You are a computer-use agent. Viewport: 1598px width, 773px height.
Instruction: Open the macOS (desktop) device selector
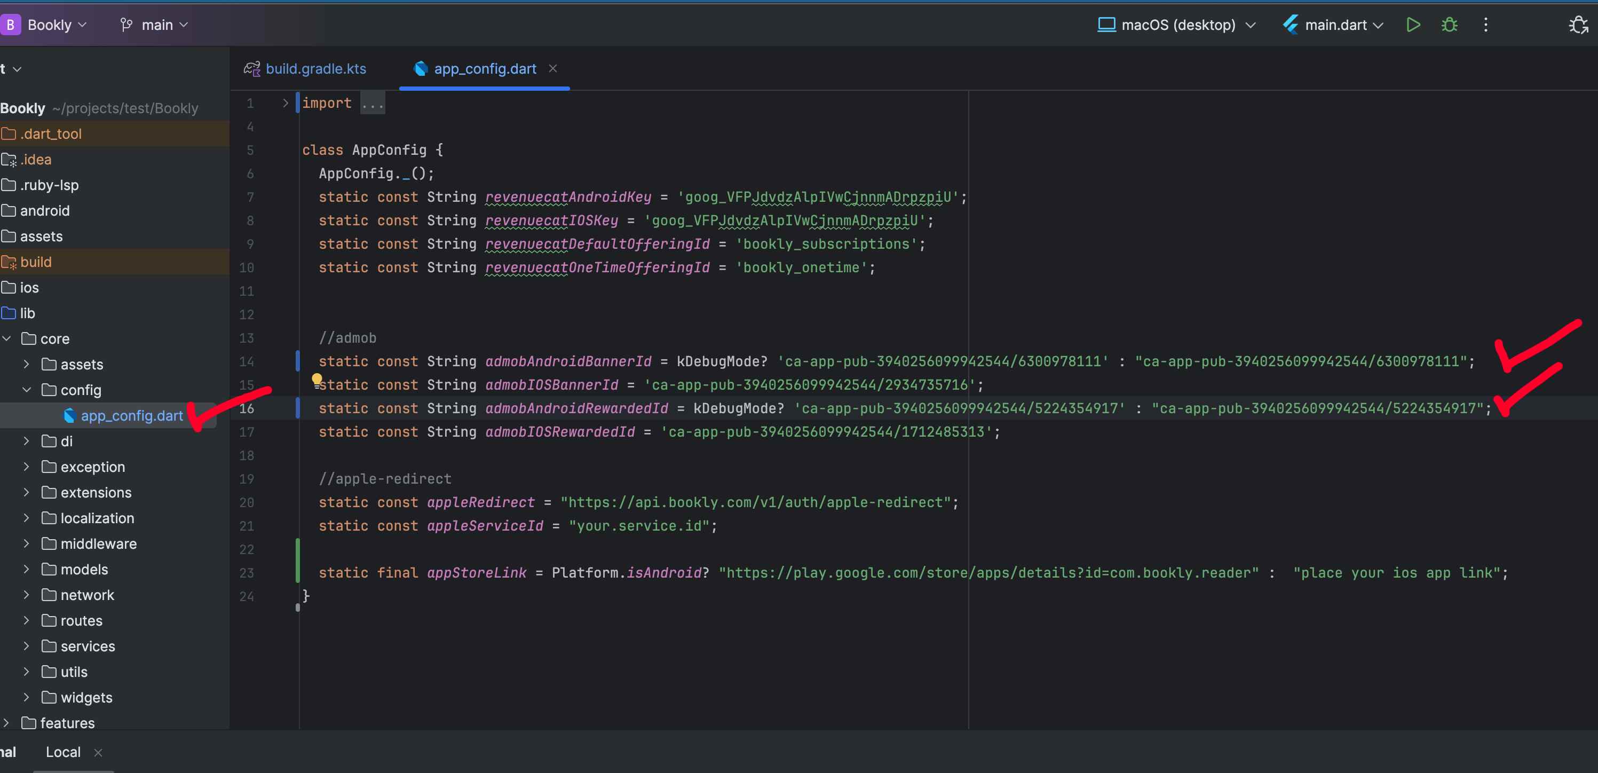pos(1188,25)
